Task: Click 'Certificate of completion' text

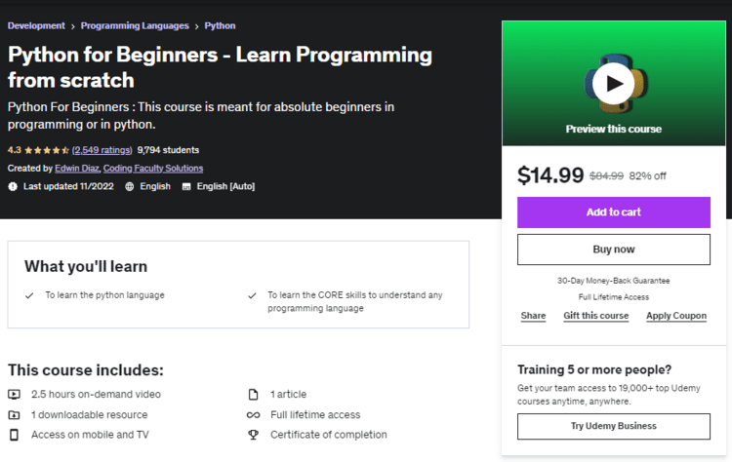Action: [329, 435]
